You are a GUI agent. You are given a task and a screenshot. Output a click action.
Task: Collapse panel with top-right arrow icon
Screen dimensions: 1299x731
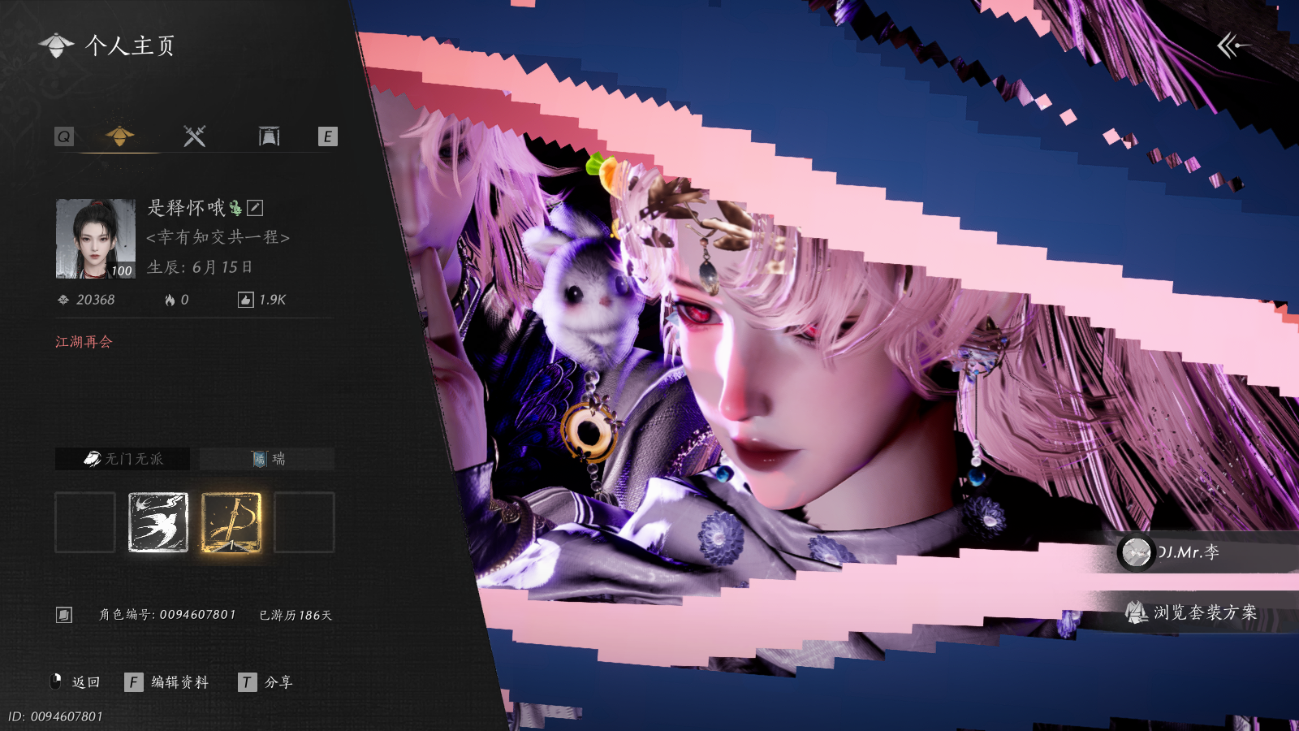pos(1232,45)
